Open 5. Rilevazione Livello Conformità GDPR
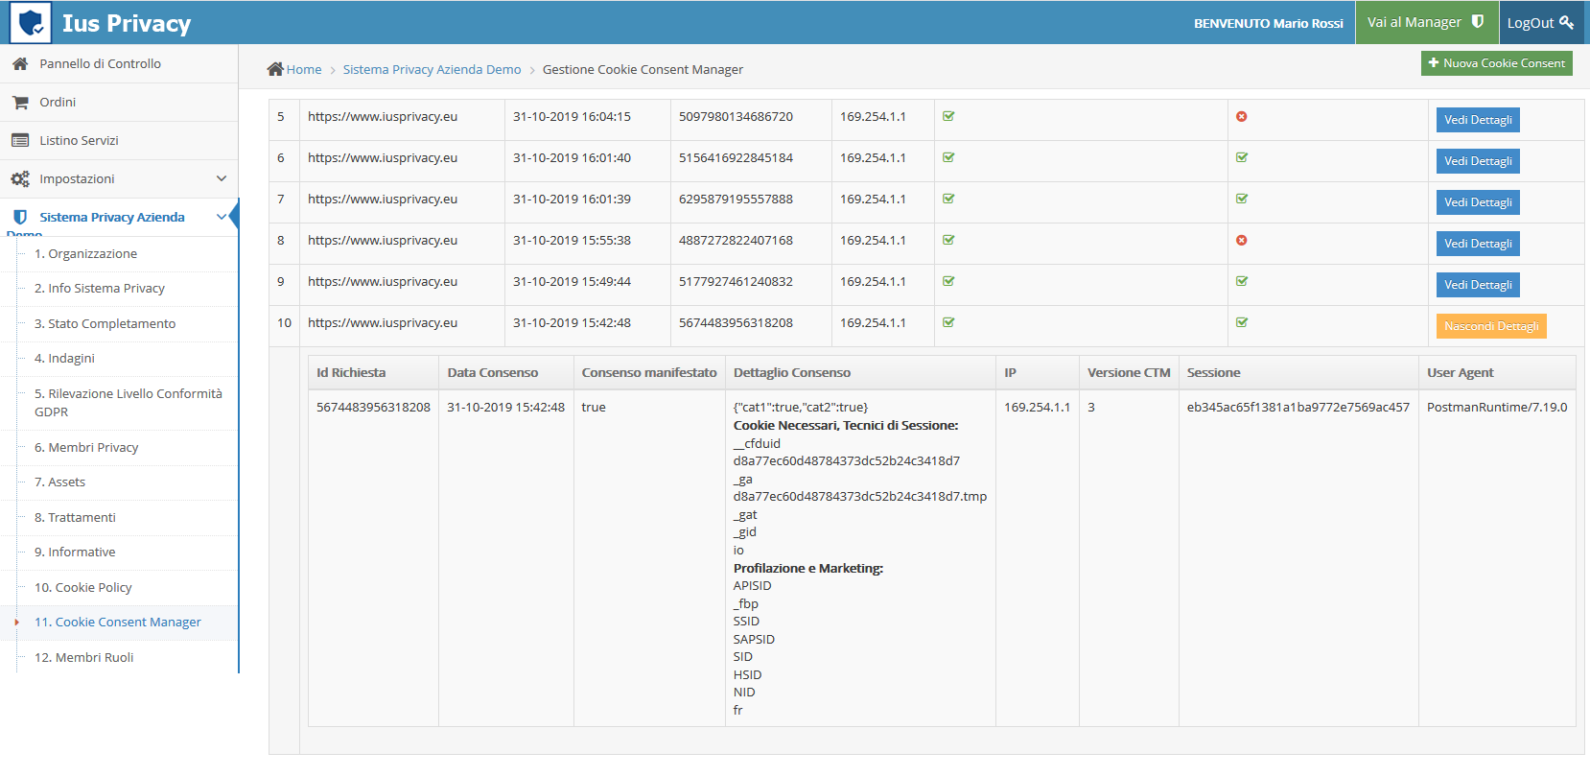The width and height of the screenshot is (1590, 776). click(x=129, y=402)
